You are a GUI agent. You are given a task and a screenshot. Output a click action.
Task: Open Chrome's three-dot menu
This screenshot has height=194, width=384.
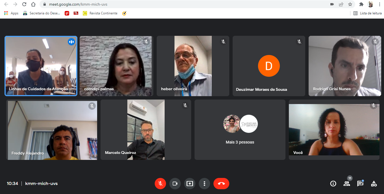tap(379, 4)
